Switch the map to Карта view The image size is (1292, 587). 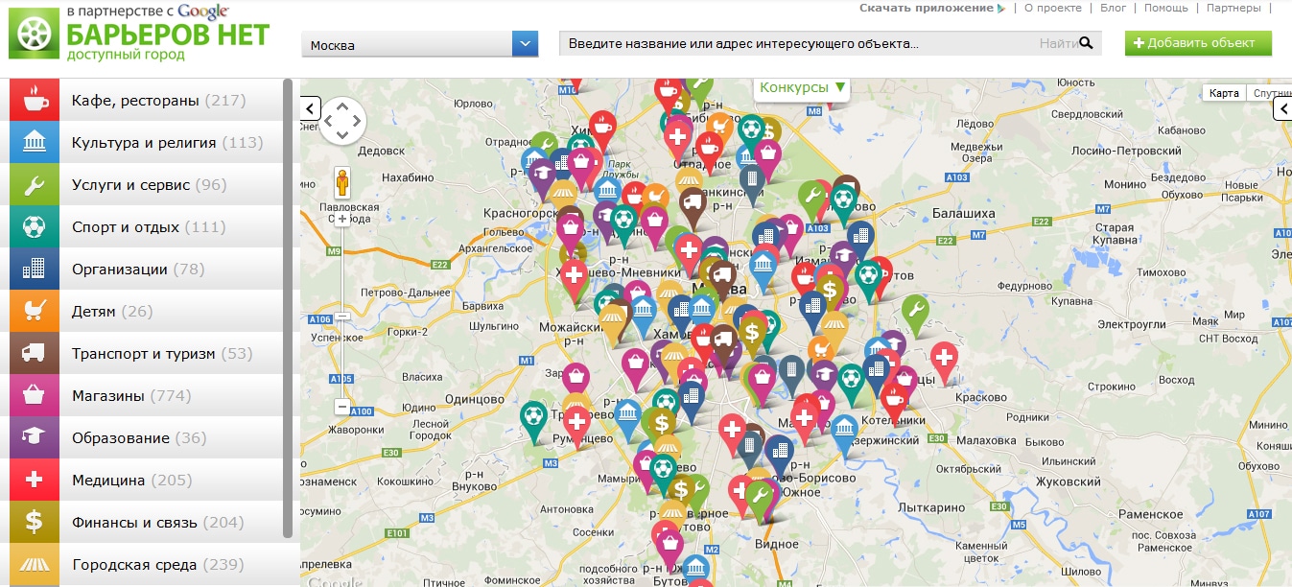click(x=1224, y=93)
